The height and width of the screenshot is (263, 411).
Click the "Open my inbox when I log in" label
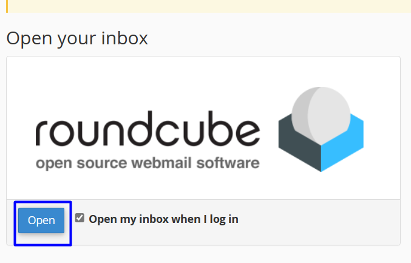163,219
